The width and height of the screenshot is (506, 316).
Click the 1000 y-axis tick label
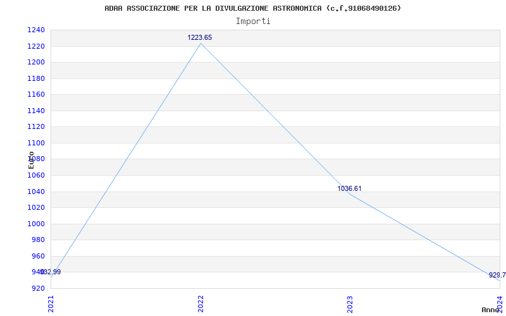pyautogui.click(x=36, y=224)
